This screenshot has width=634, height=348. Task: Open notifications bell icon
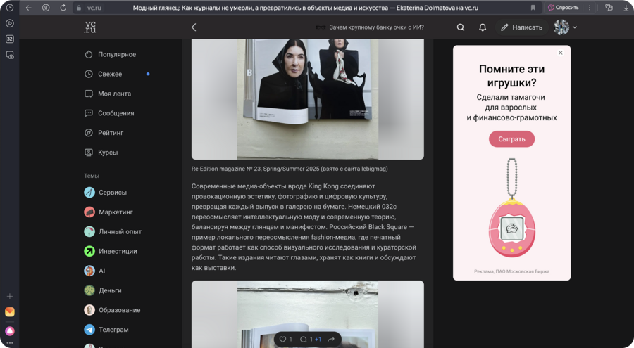(x=483, y=27)
